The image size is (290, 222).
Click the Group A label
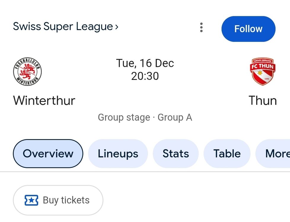(175, 118)
